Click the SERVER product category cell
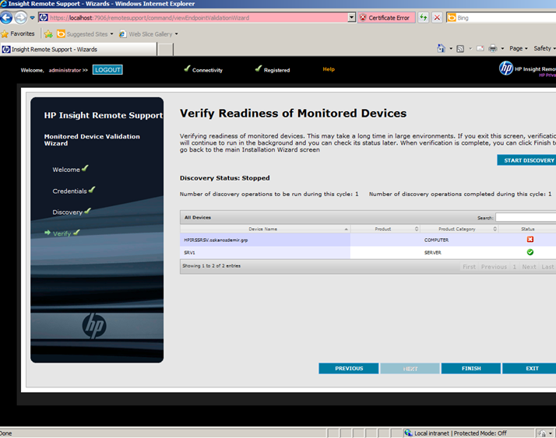The height and width of the screenshot is (438, 556). point(433,253)
